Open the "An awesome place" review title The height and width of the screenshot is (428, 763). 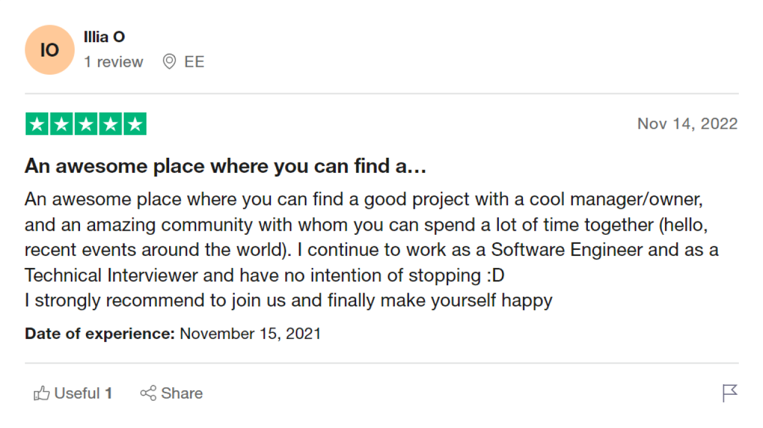tap(225, 167)
